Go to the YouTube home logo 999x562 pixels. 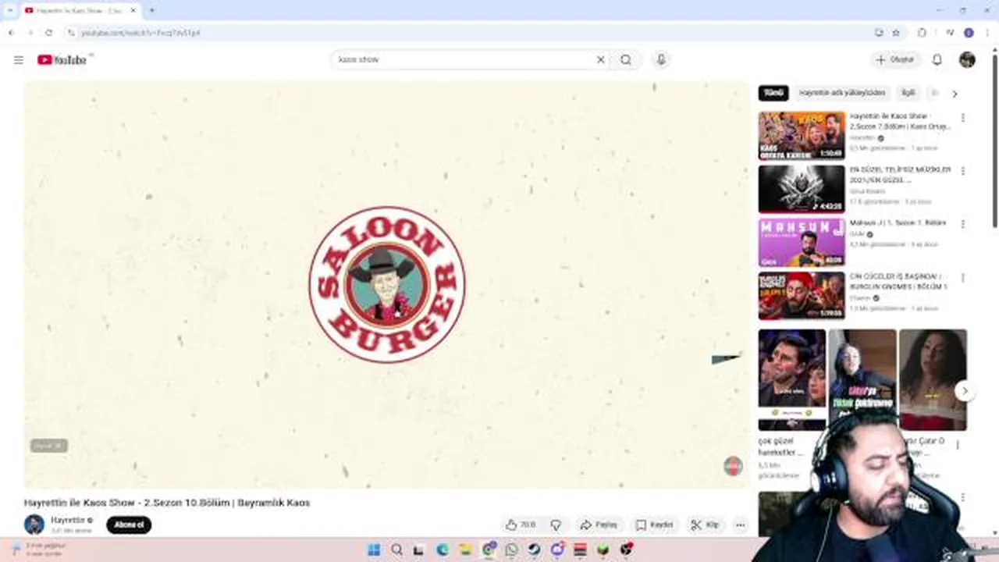click(x=62, y=60)
